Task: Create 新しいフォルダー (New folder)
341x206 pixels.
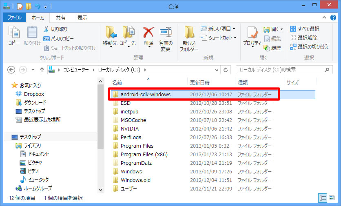Action: click(189, 39)
